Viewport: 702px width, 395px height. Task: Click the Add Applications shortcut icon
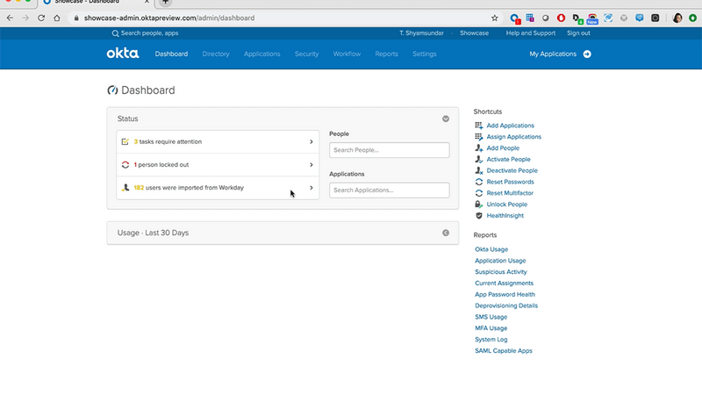[478, 126]
